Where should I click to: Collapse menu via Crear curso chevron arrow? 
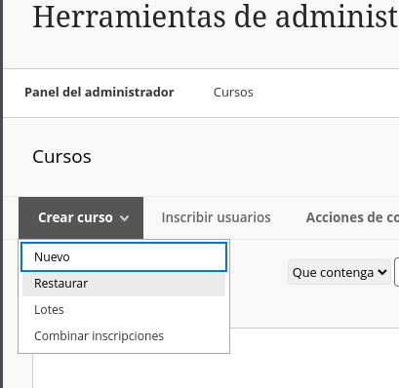click(x=124, y=218)
